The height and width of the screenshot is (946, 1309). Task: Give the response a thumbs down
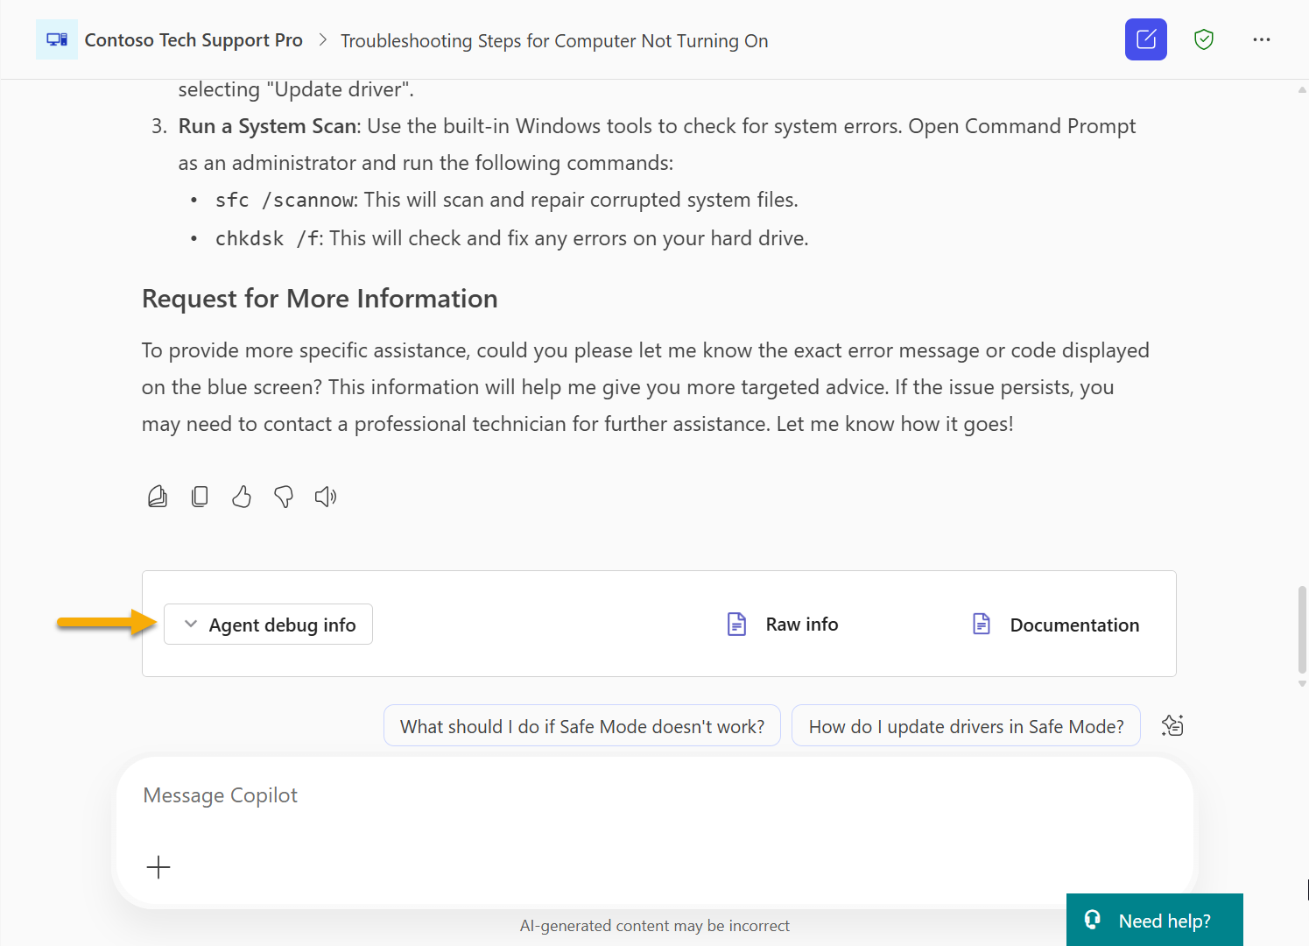point(284,498)
